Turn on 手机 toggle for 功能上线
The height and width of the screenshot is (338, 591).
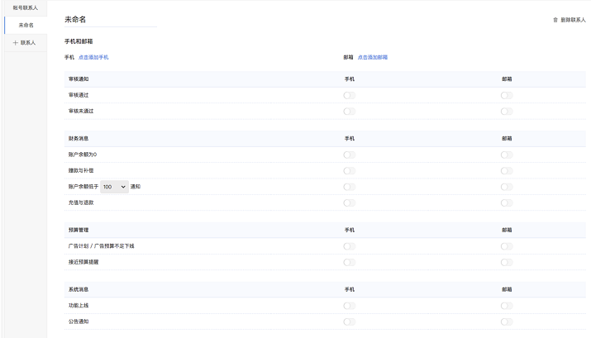[349, 306]
